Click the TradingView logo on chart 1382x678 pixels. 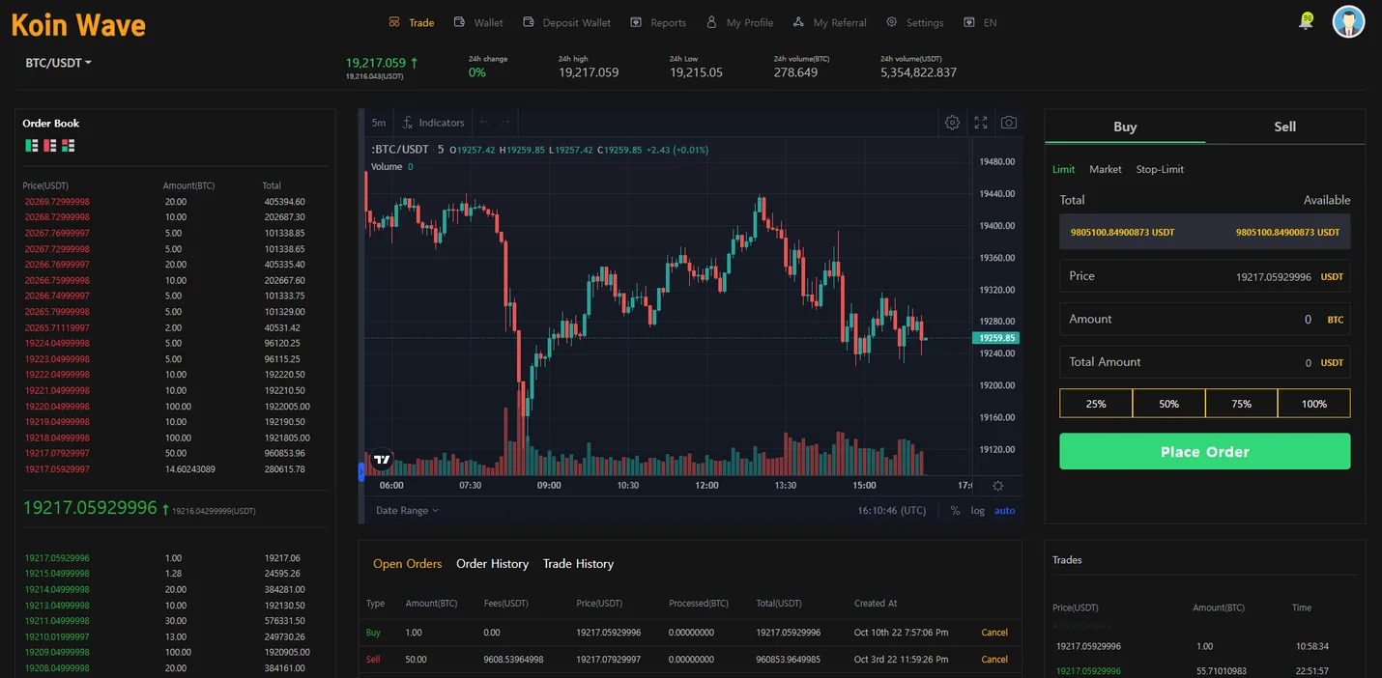(383, 460)
